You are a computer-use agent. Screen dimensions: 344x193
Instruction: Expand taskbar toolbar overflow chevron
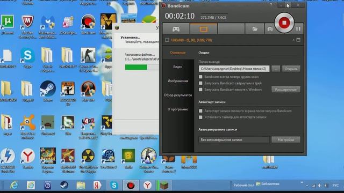pos(302,182)
